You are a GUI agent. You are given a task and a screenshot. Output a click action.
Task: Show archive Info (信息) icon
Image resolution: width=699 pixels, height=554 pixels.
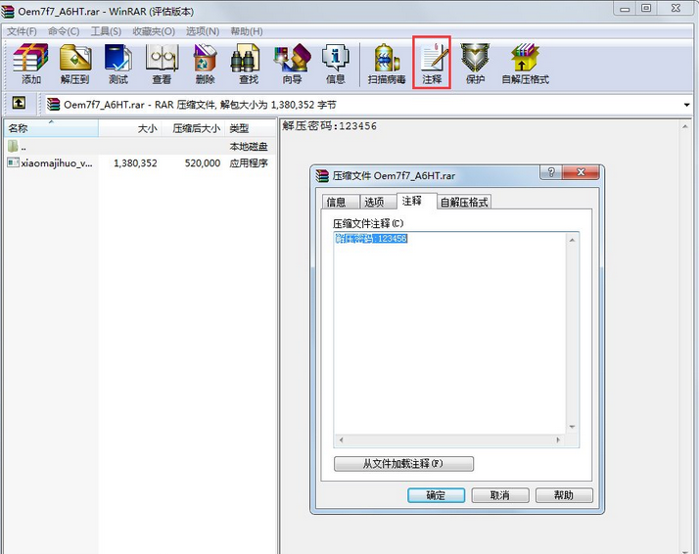tap(335, 64)
